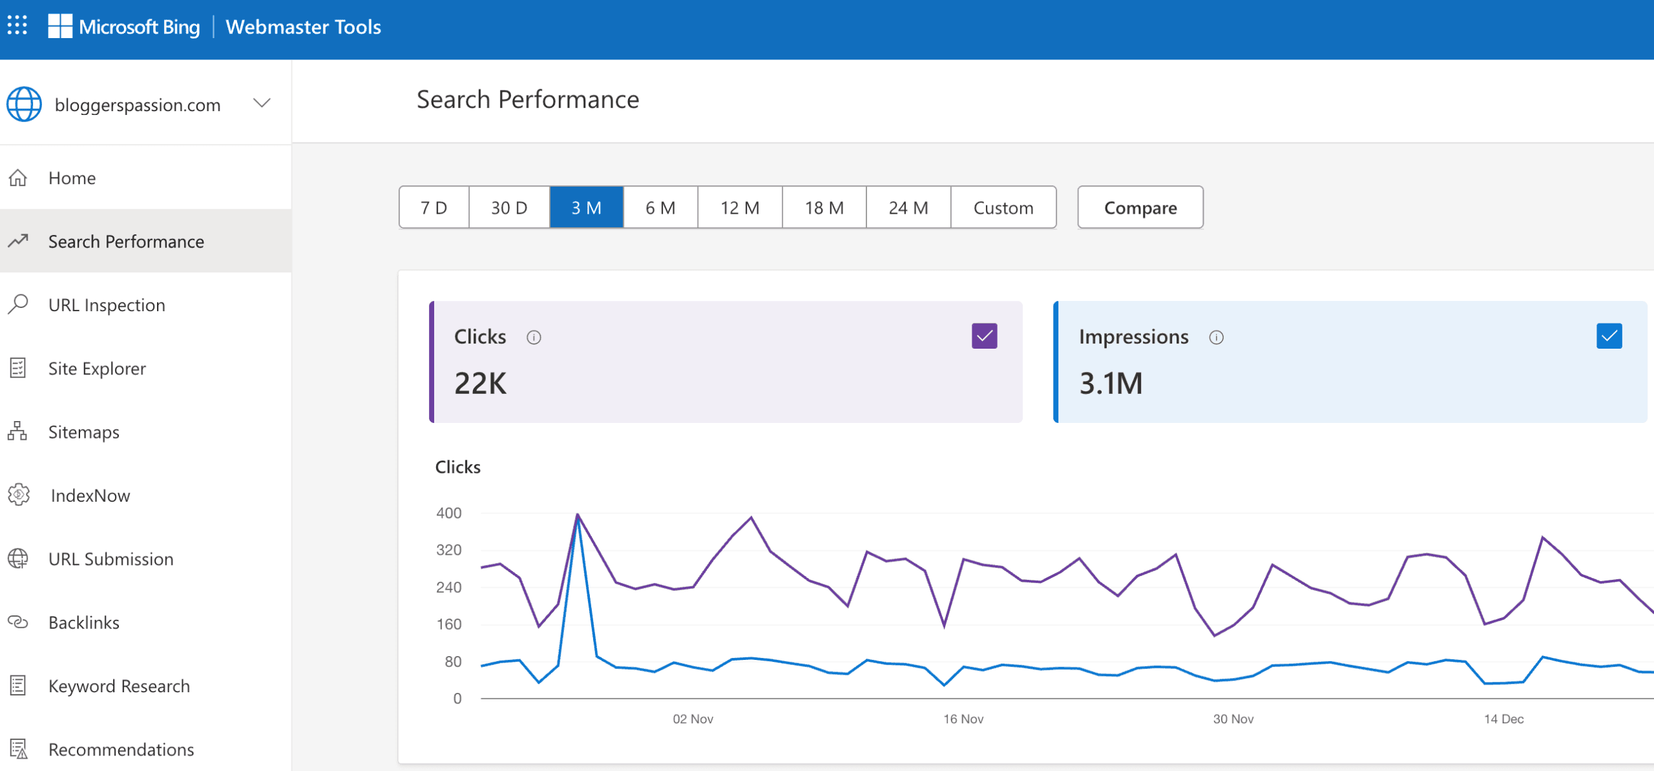The image size is (1654, 771).
Task: Click the URL Inspection magnifier icon
Action: pyautogui.click(x=17, y=304)
